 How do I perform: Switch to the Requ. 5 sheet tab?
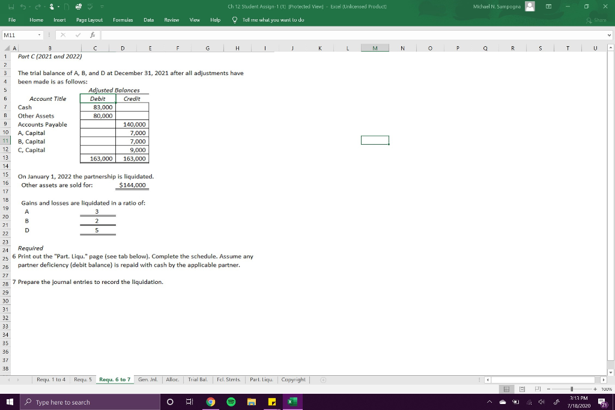83,379
